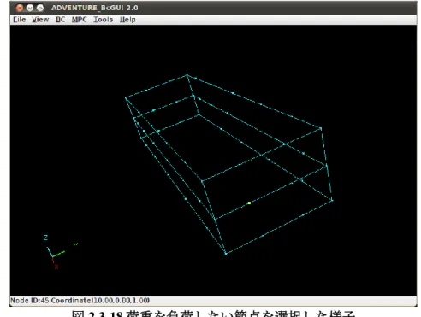Screen dimensions: 421x317
Task: Open the File menu
Action: point(20,20)
